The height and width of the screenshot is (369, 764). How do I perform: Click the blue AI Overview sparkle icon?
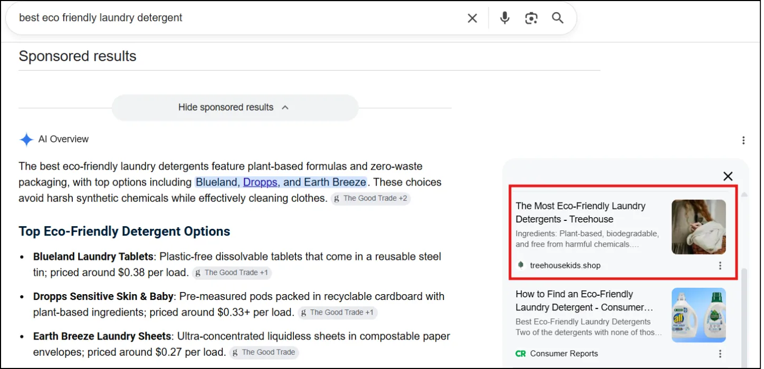[x=26, y=140]
